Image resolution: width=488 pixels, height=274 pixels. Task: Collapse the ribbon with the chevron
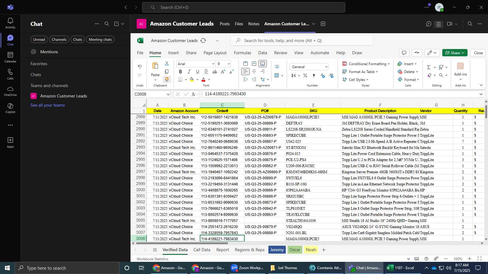481,85
